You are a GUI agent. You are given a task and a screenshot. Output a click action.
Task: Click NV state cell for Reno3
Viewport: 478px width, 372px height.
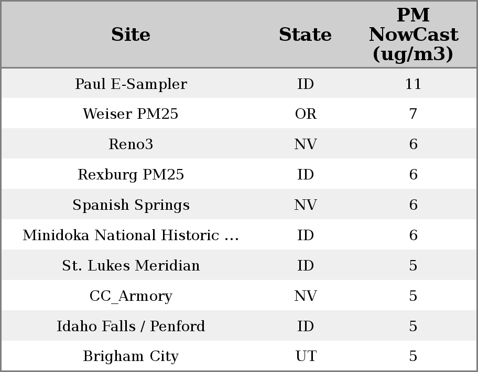(306, 144)
